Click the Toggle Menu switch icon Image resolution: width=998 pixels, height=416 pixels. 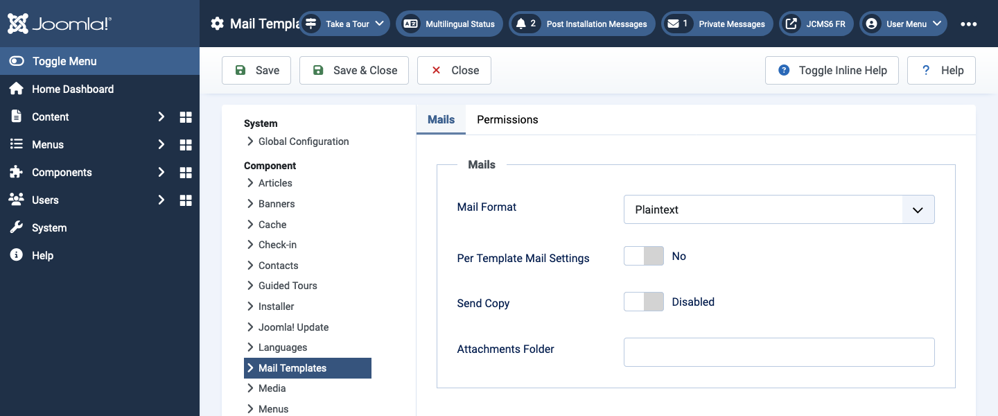click(x=17, y=61)
